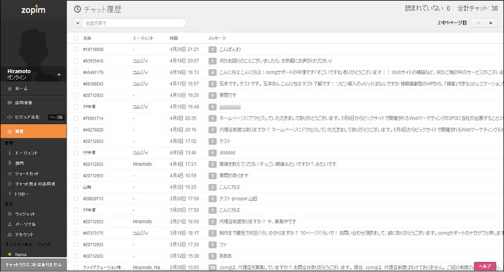Open the ショートカット shortcuts icon

click(x=10, y=173)
